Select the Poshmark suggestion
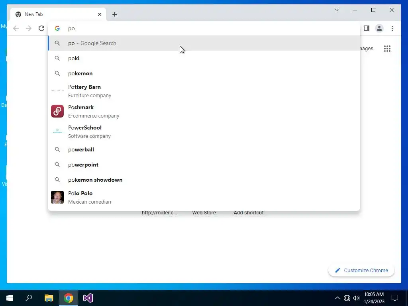This screenshot has height=306, width=408. tap(204, 112)
